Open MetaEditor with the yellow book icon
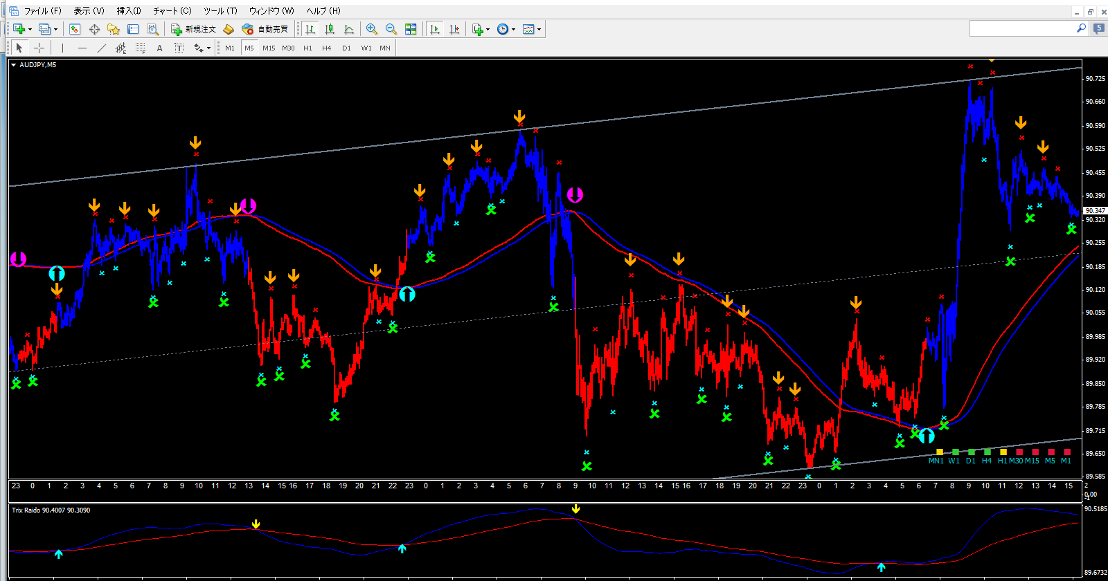This screenshot has height=581, width=1108. point(229,29)
